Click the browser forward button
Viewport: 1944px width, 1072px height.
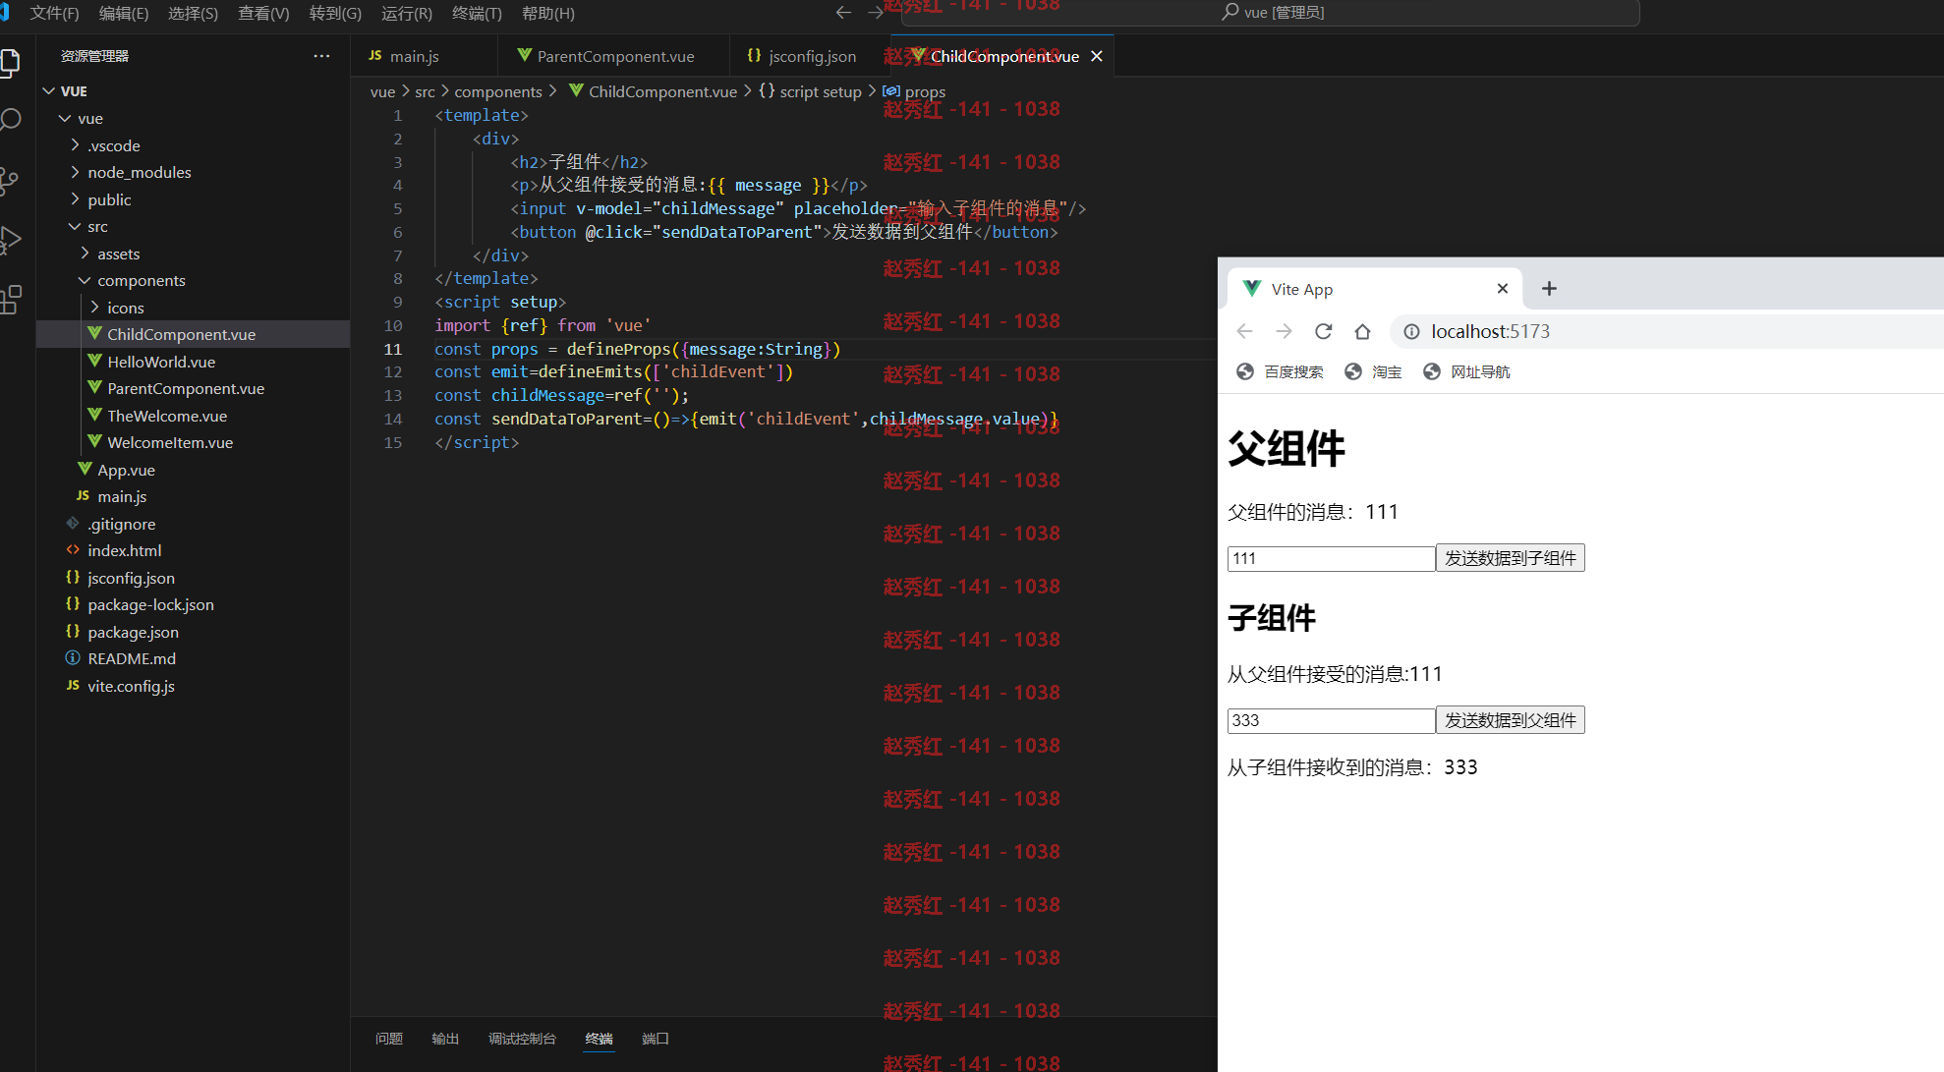click(1284, 331)
